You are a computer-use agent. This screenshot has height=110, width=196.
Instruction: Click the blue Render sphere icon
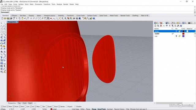tap(80, 18)
